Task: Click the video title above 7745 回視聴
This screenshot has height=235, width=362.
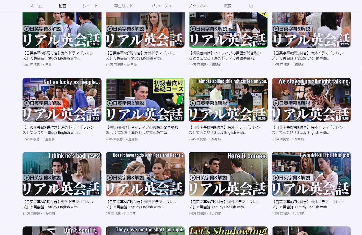Action: tap(225, 130)
